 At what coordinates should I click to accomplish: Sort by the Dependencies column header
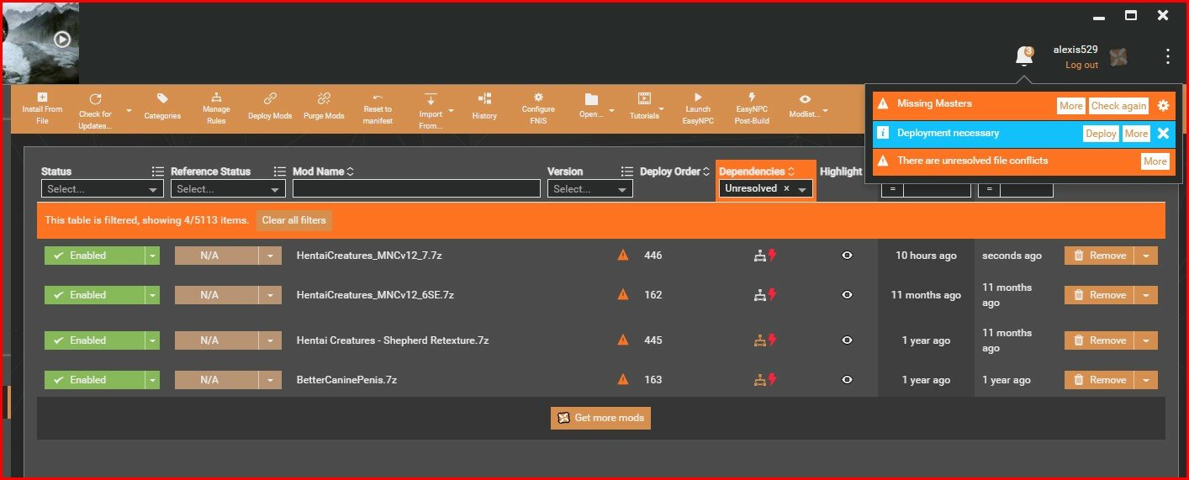[757, 171]
